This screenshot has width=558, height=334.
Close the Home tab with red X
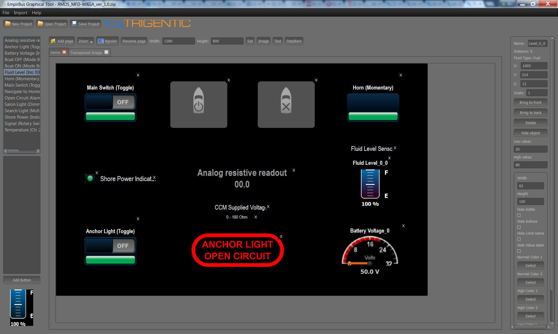[64, 52]
